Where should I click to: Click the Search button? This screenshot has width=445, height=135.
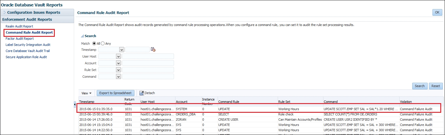point(420,86)
